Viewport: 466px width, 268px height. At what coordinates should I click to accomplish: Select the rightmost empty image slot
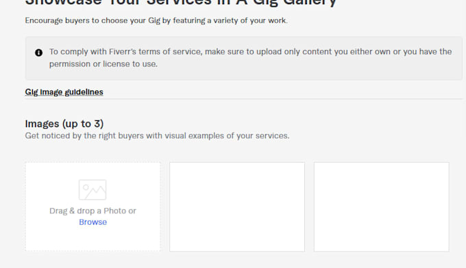pyautogui.click(x=382, y=206)
